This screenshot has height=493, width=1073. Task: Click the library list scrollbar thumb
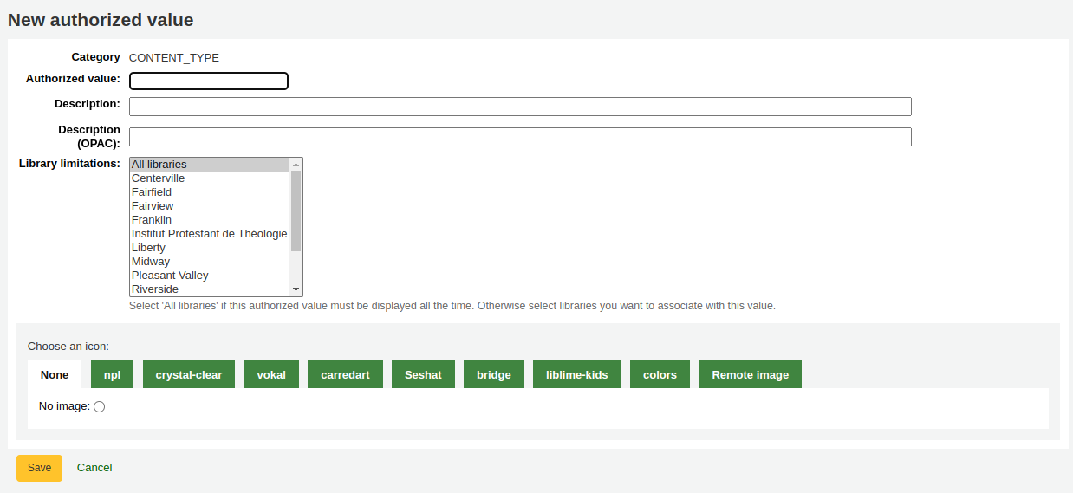click(x=296, y=211)
